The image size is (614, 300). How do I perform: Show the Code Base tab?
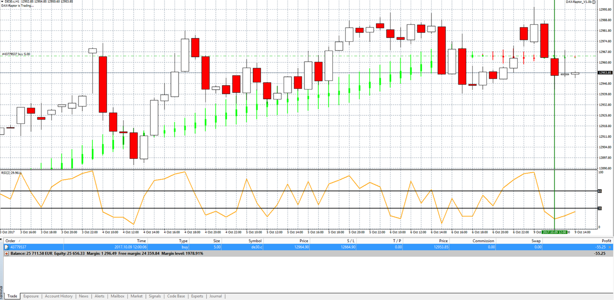click(x=176, y=296)
